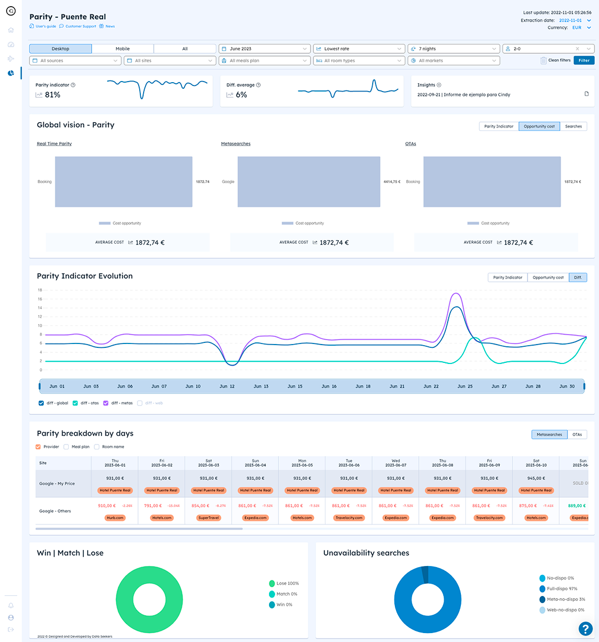The width and height of the screenshot is (599, 642).
Task: Click right handle of date range slider
Action: 584,386
